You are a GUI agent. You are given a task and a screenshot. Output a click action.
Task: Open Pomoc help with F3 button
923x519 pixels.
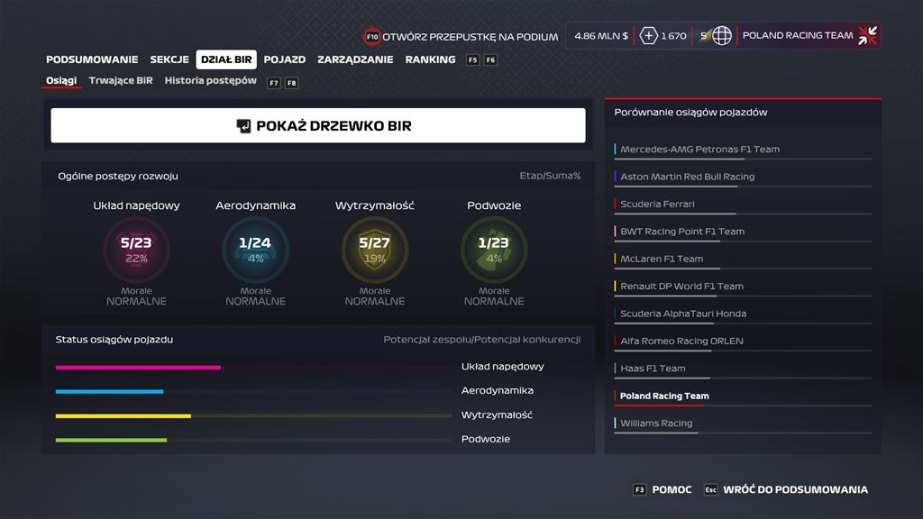(x=663, y=489)
